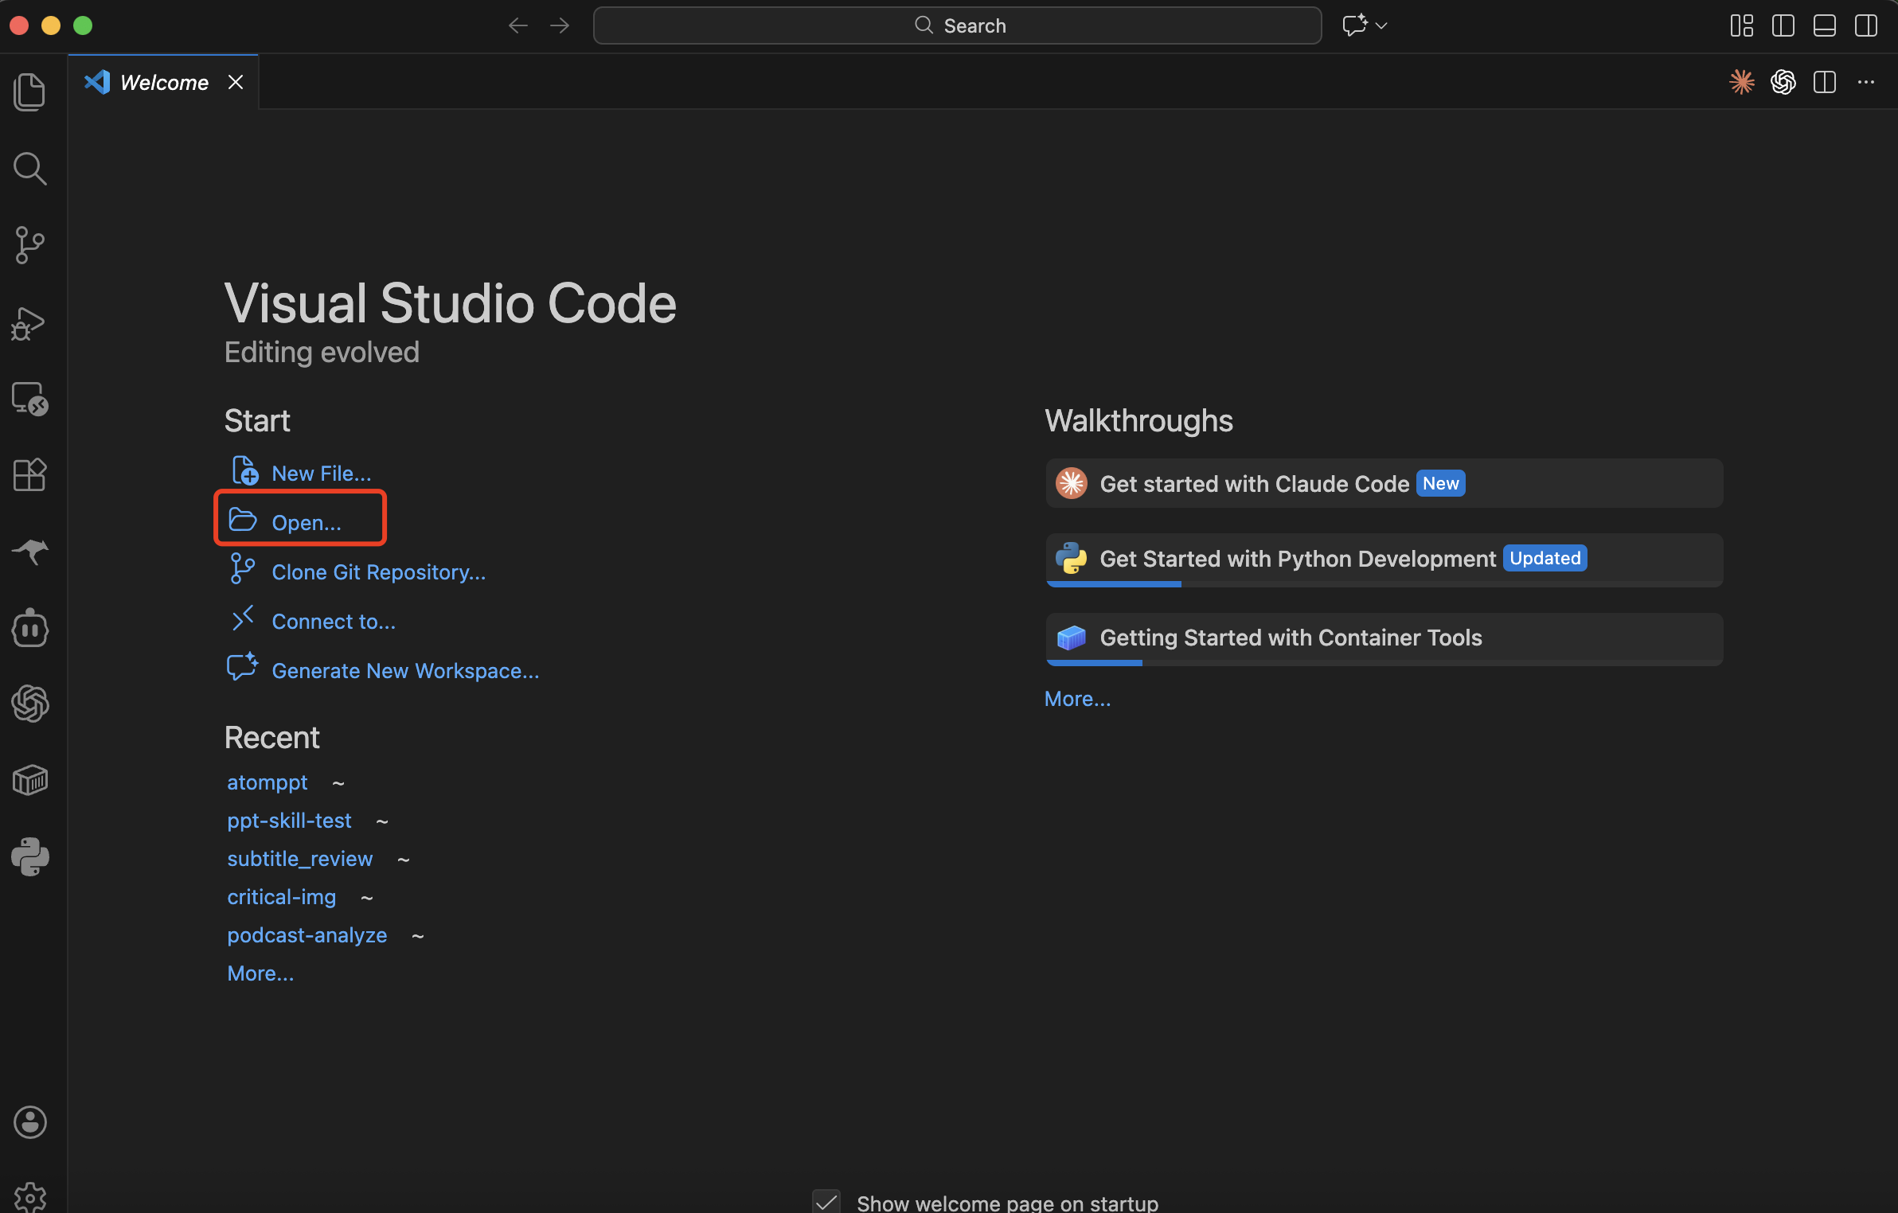
Task: Click the chat sparkle icon near search
Action: click(1354, 25)
